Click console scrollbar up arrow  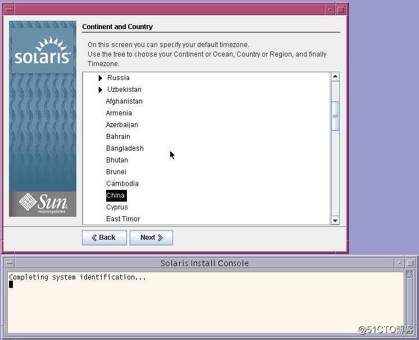coord(409,274)
